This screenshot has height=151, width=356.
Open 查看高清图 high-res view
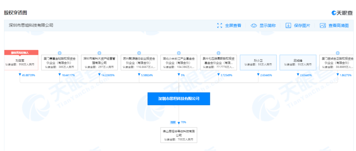pyautogui.click(x=338, y=25)
